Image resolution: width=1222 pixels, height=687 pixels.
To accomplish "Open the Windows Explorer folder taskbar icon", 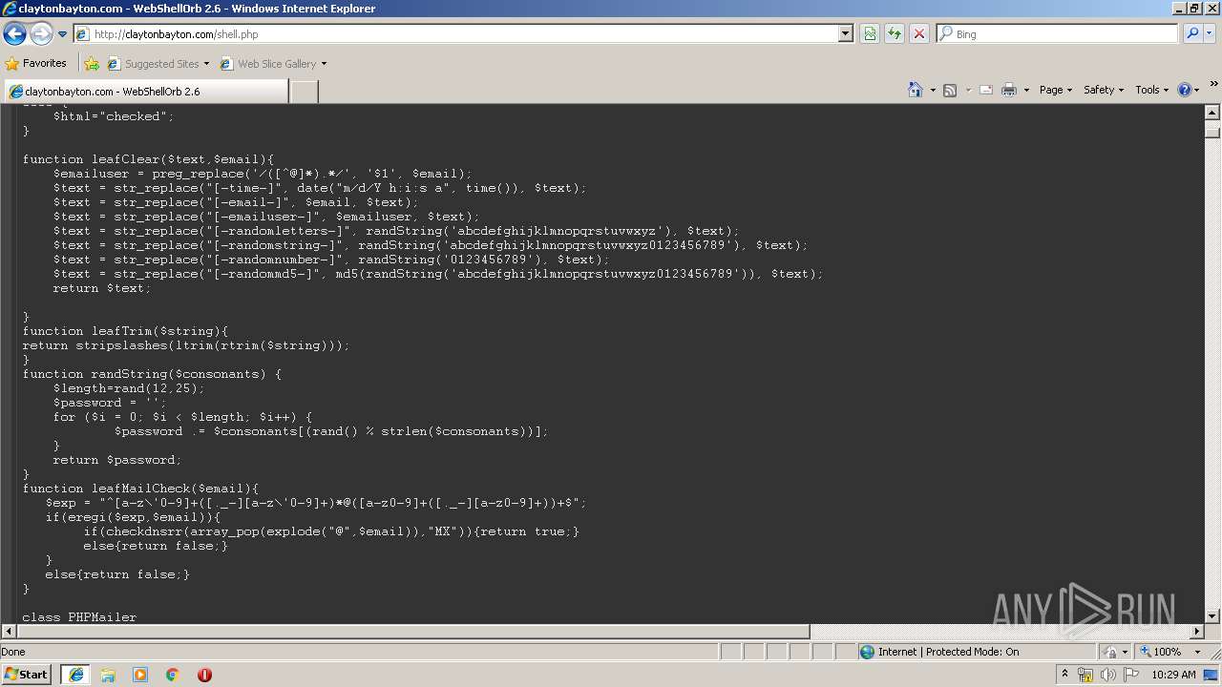I will (x=108, y=675).
